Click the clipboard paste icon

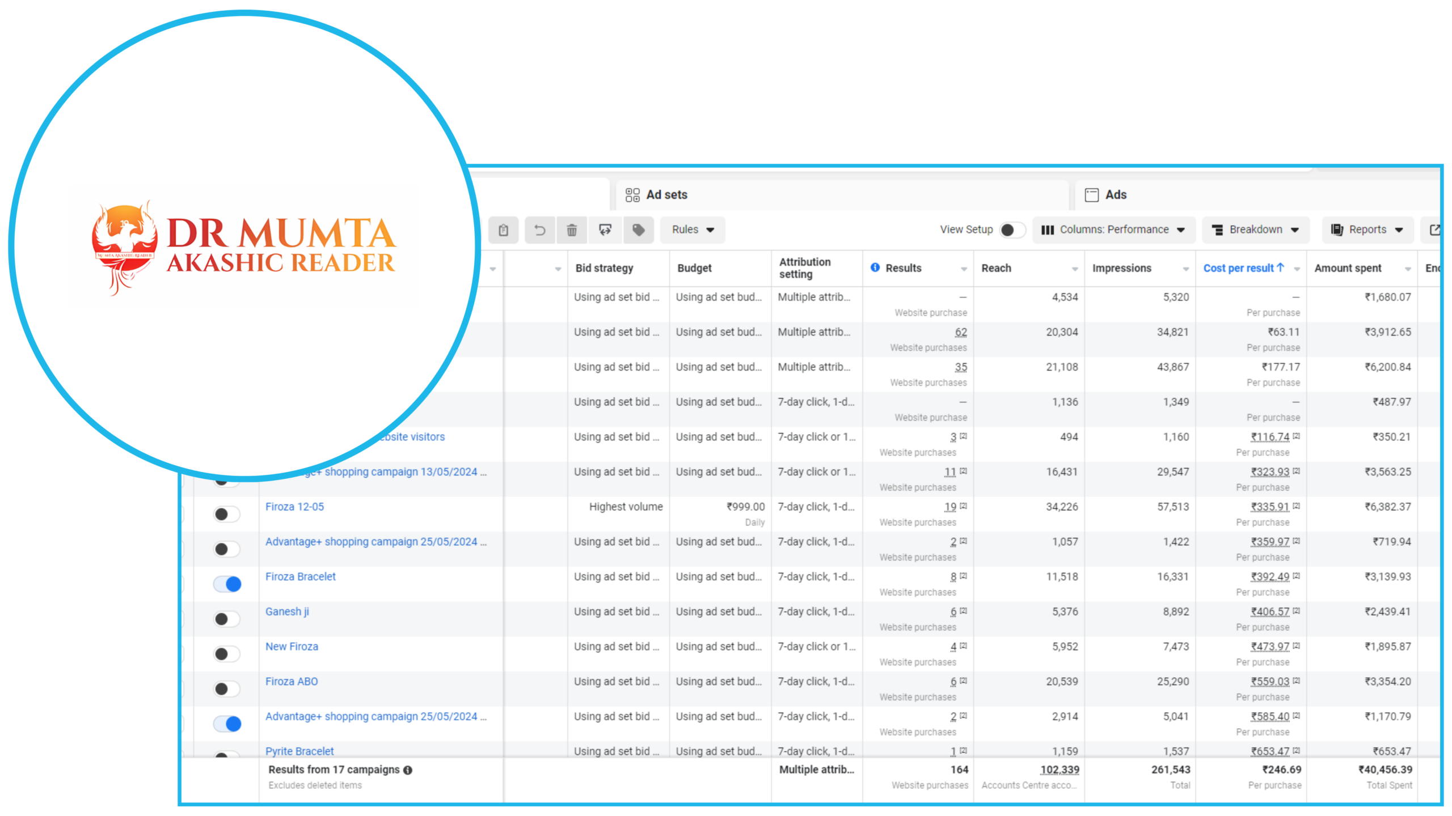(x=503, y=230)
